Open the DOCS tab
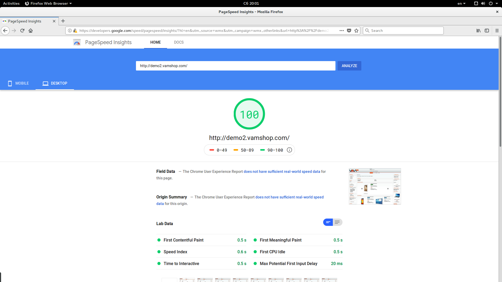The width and height of the screenshot is (502, 282). point(179,42)
